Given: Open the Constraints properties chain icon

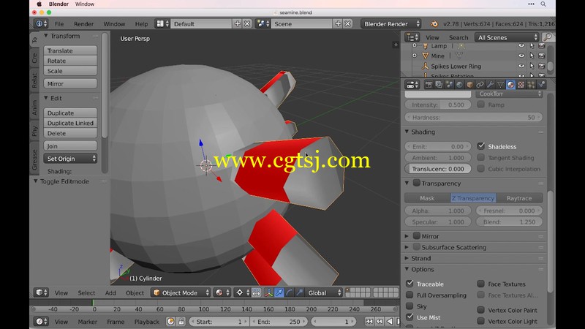Looking at the screenshot, I should pos(480,85).
